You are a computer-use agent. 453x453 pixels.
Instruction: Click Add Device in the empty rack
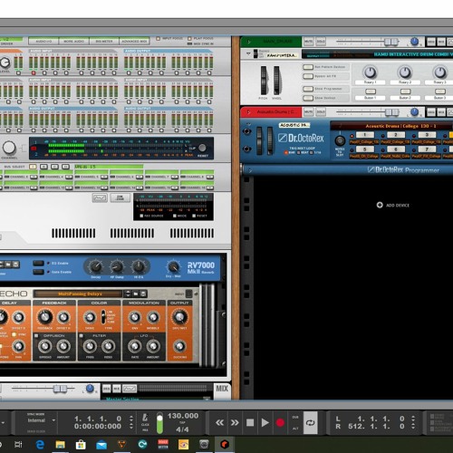click(393, 205)
